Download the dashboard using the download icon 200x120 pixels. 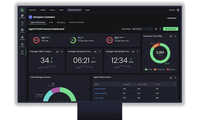click(x=156, y=29)
